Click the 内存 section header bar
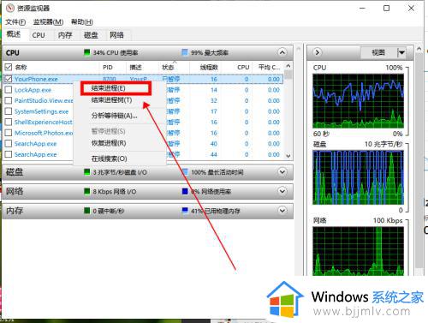The image size is (428, 323). click(x=147, y=211)
